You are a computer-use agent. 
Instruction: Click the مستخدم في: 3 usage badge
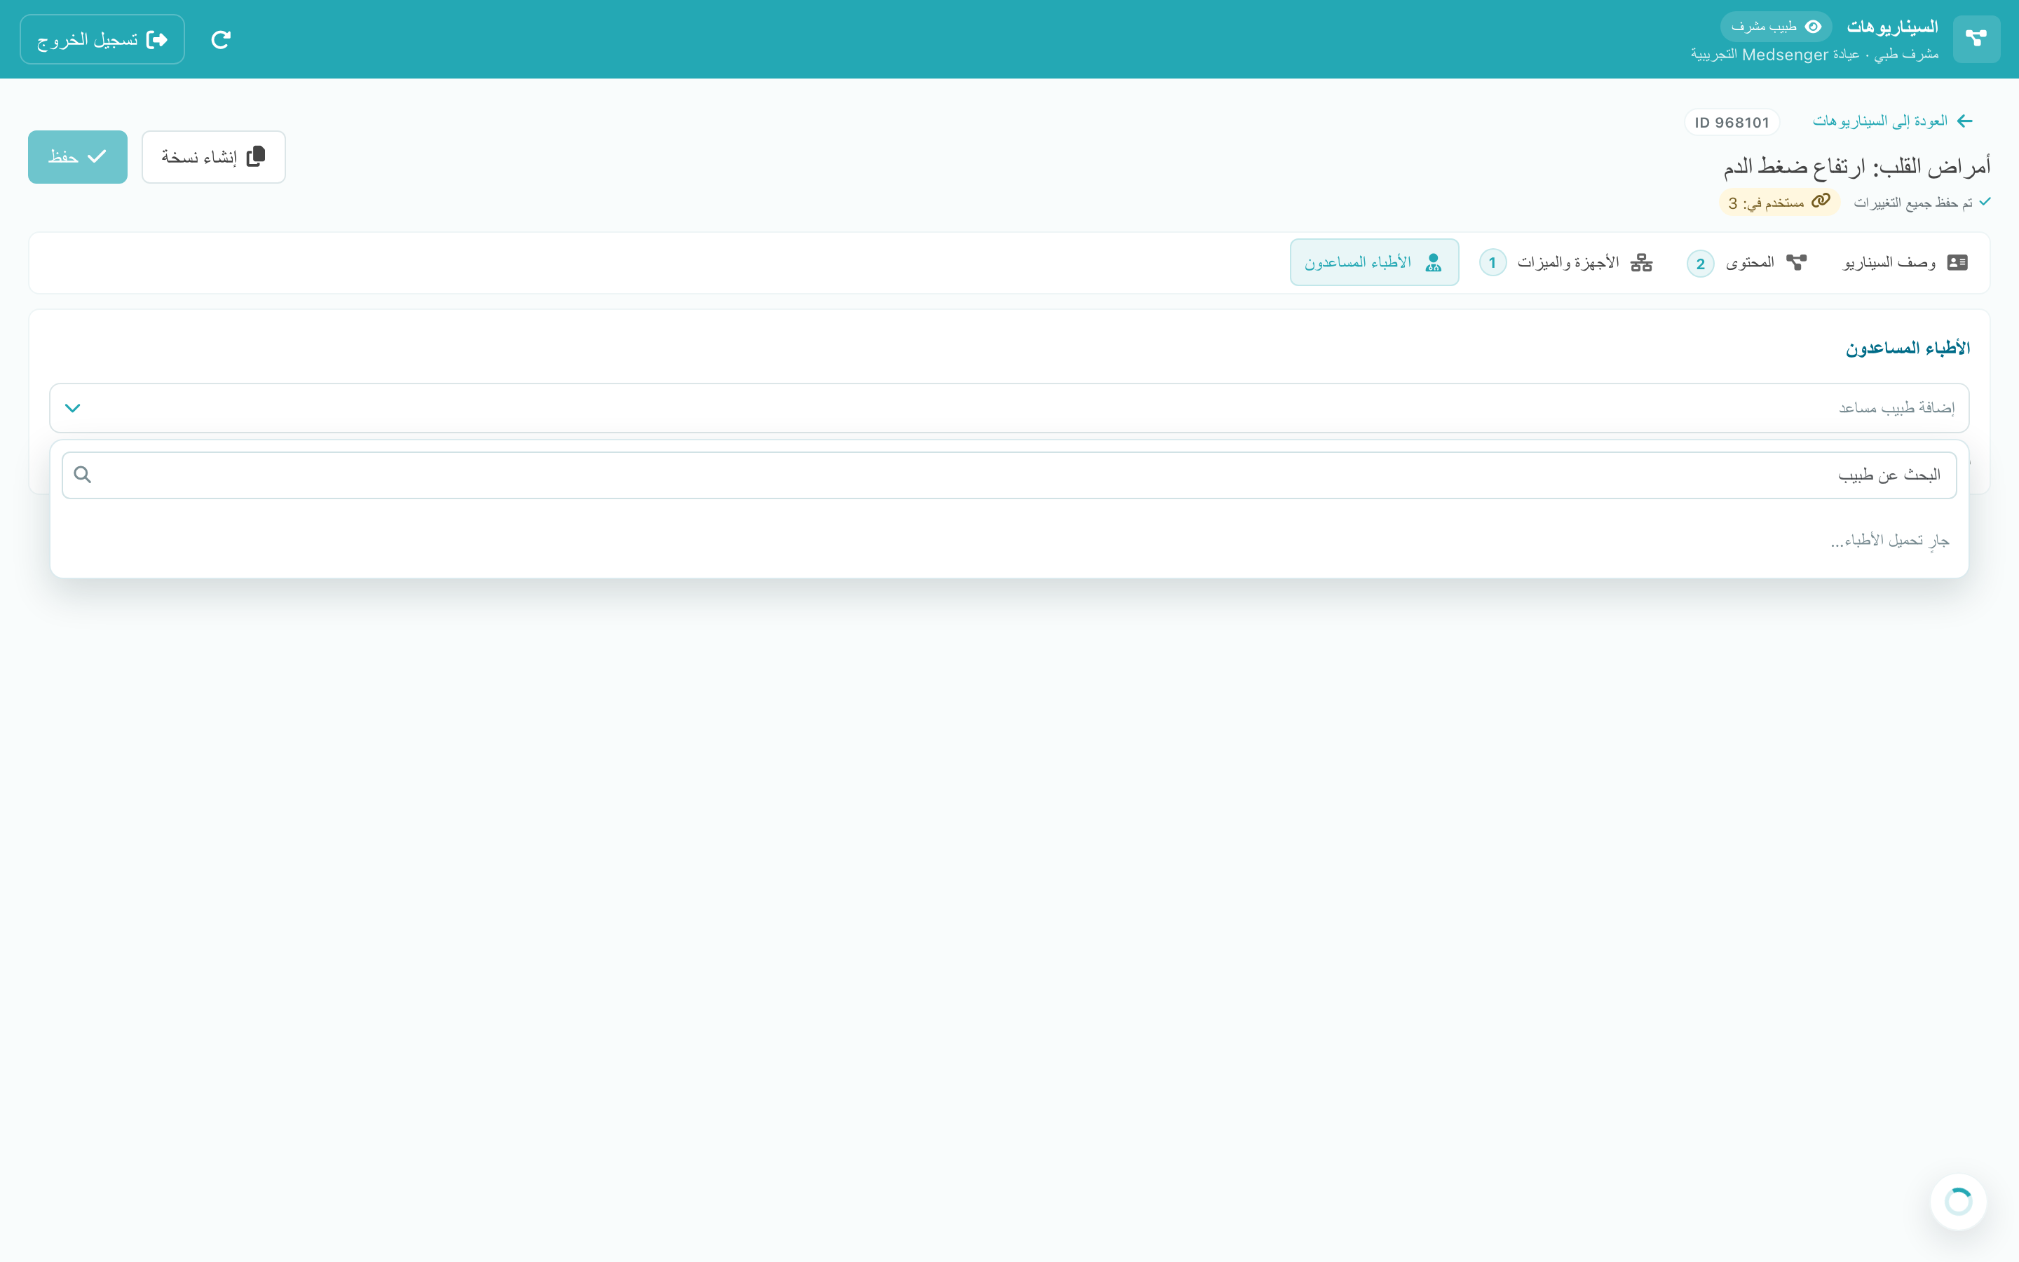pyautogui.click(x=1779, y=202)
